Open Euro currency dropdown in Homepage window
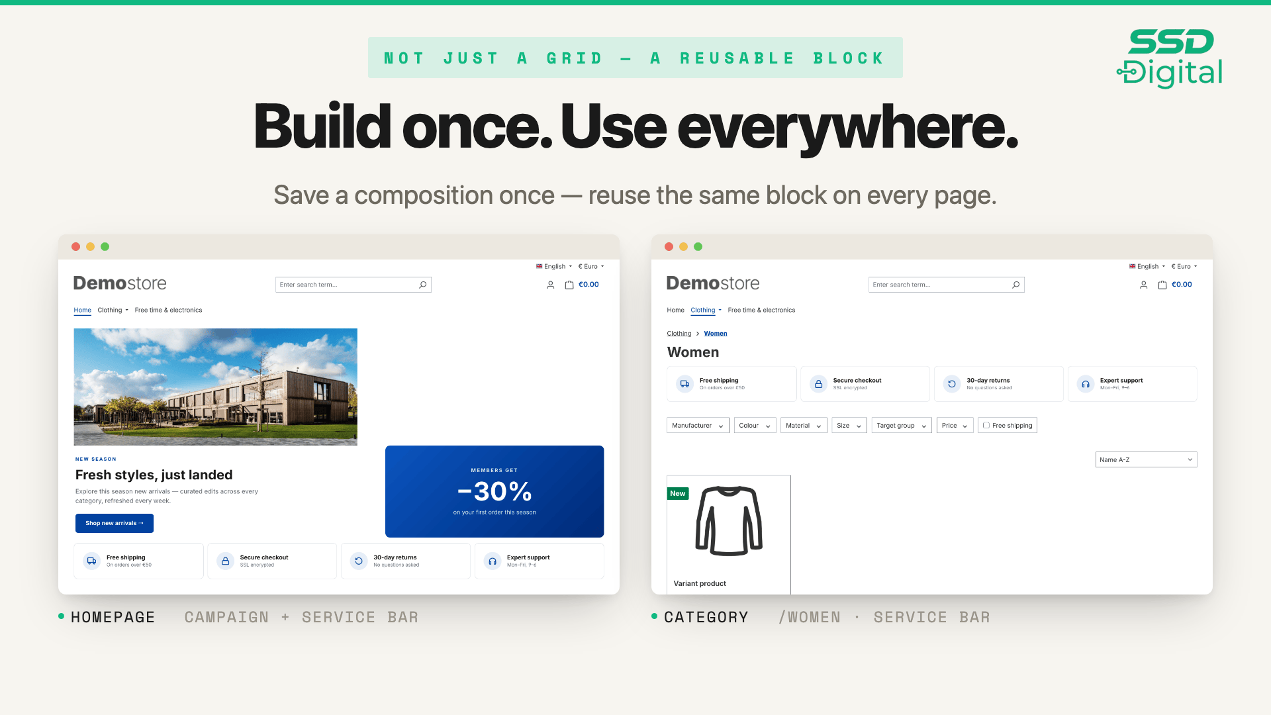The width and height of the screenshot is (1271, 715). pos(591,266)
